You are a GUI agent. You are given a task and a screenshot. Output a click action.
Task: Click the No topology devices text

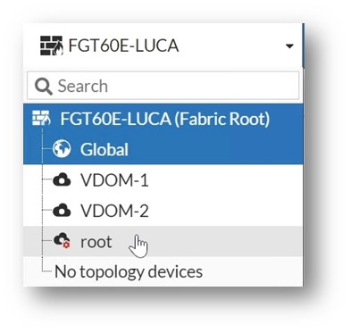click(x=129, y=271)
